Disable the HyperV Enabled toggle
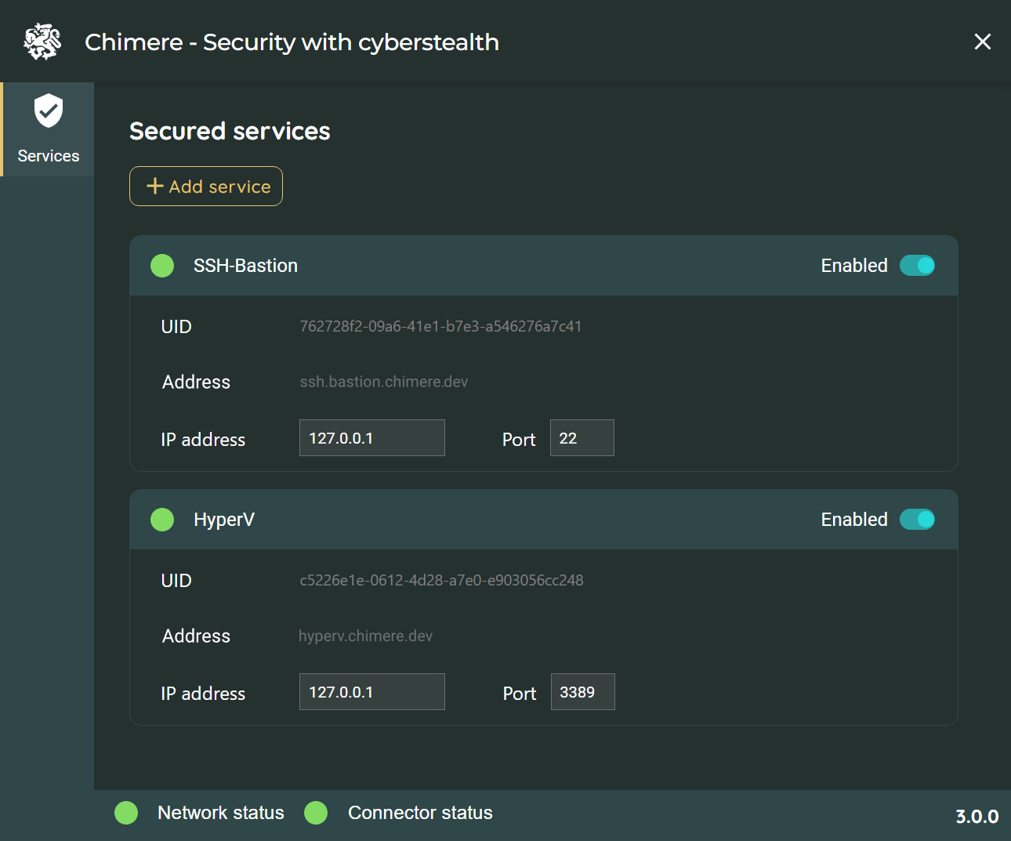The image size is (1011, 841). (917, 520)
